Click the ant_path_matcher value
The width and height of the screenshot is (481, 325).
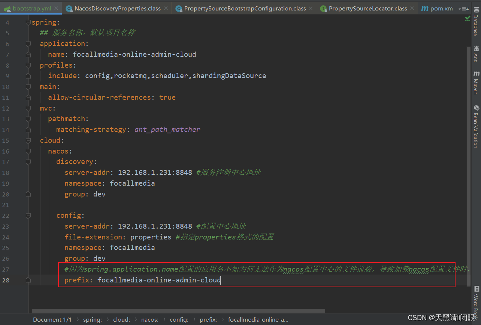coord(167,130)
